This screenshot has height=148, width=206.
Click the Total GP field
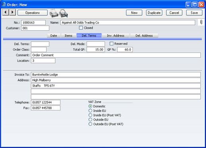(96, 49)
